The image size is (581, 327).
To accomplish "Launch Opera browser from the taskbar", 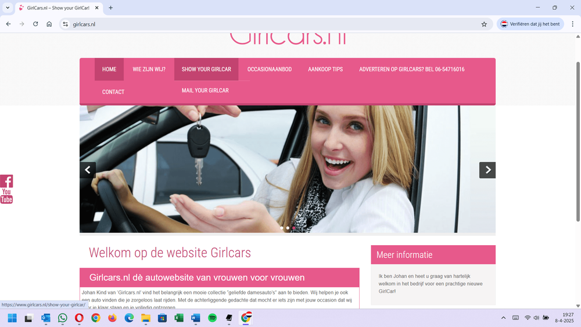I will click(x=79, y=318).
